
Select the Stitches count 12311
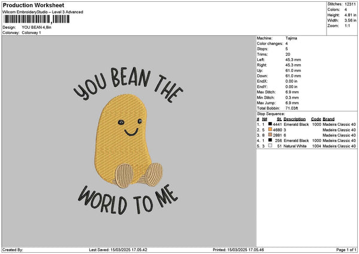pyautogui.click(x=351, y=4)
